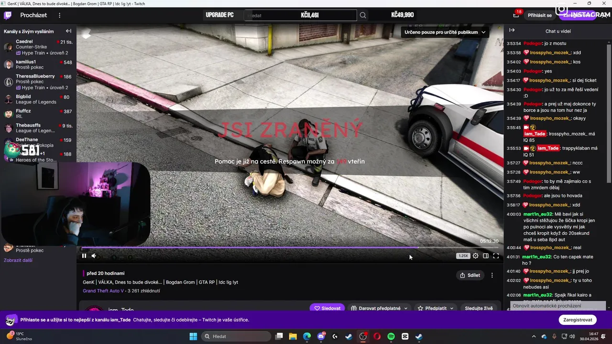Mute the video volume icon
The height and width of the screenshot is (344, 612).
(x=94, y=256)
